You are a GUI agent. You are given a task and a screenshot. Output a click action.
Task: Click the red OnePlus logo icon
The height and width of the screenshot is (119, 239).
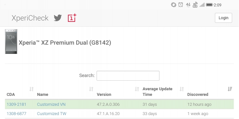(72, 18)
